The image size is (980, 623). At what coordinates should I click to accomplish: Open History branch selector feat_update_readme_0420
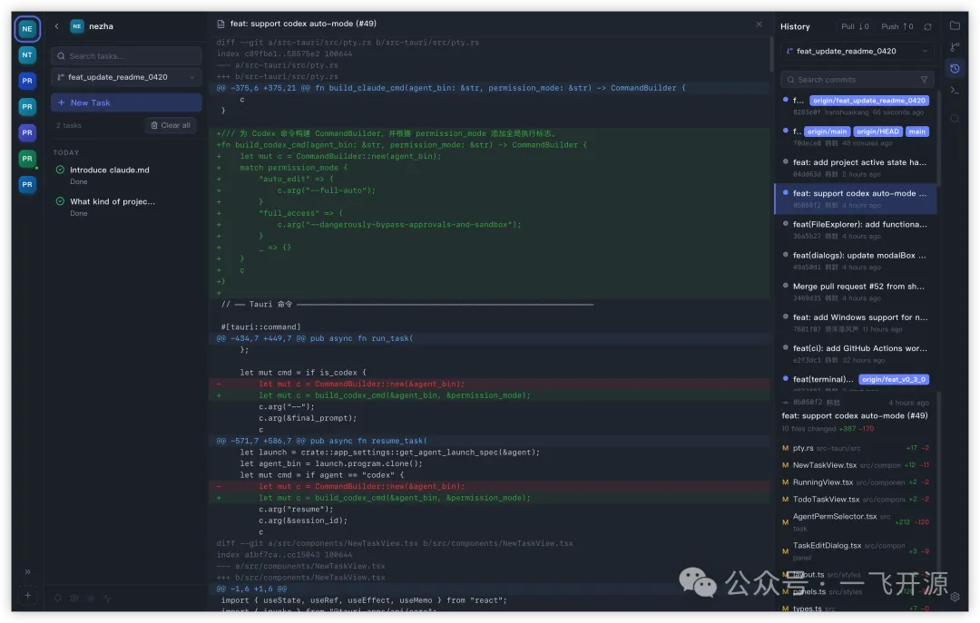tap(857, 52)
